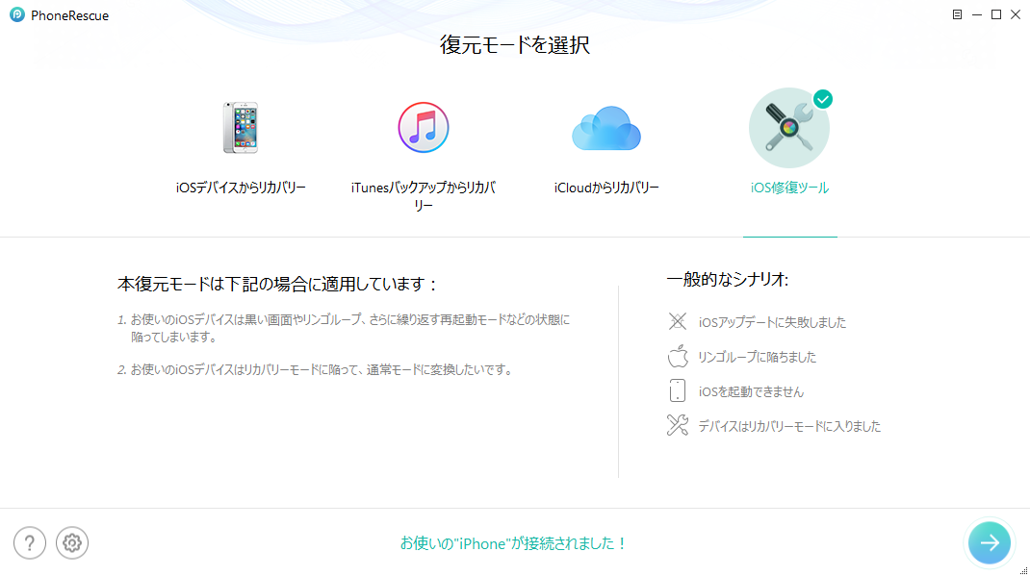1030x577 pixels.
Task: Click the phone icon beside iOSを起動できません
Action: tap(678, 391)
